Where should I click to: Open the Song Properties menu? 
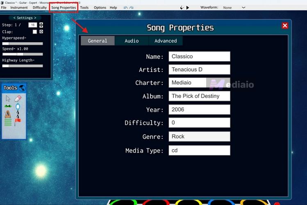pyautogui.click(x=64, y=8)
